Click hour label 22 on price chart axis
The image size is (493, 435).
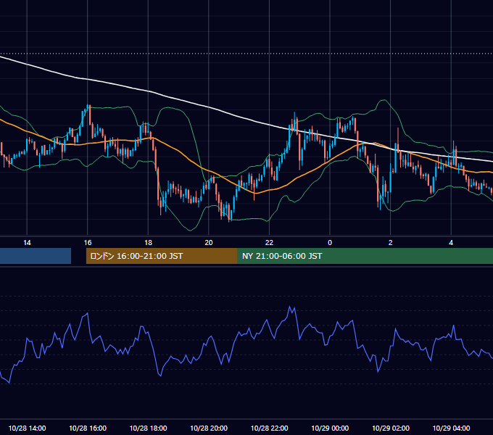pyautogui.click(x=269, y=243)
